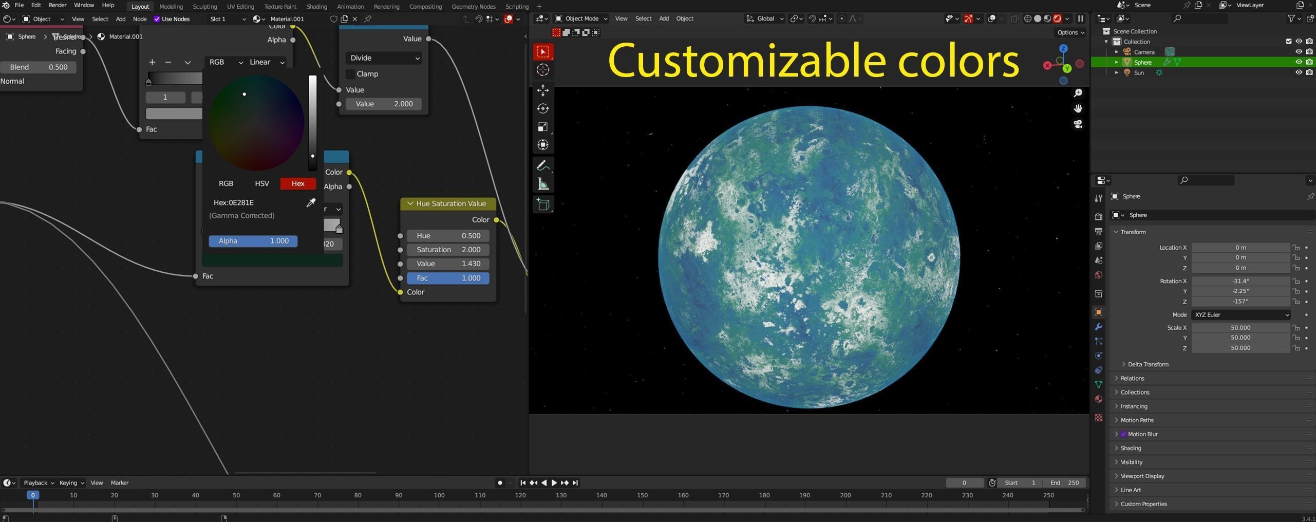1316x522 pixels.
Task: Click the Alpha slider in color picker
Action: click(253, 241)
